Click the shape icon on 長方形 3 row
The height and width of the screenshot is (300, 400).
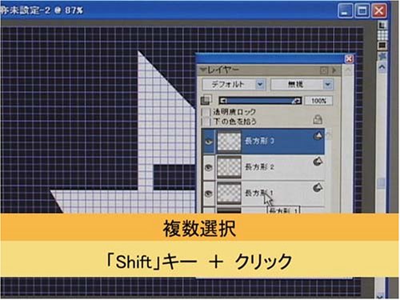pyautogui.click(x=318, y=136)
